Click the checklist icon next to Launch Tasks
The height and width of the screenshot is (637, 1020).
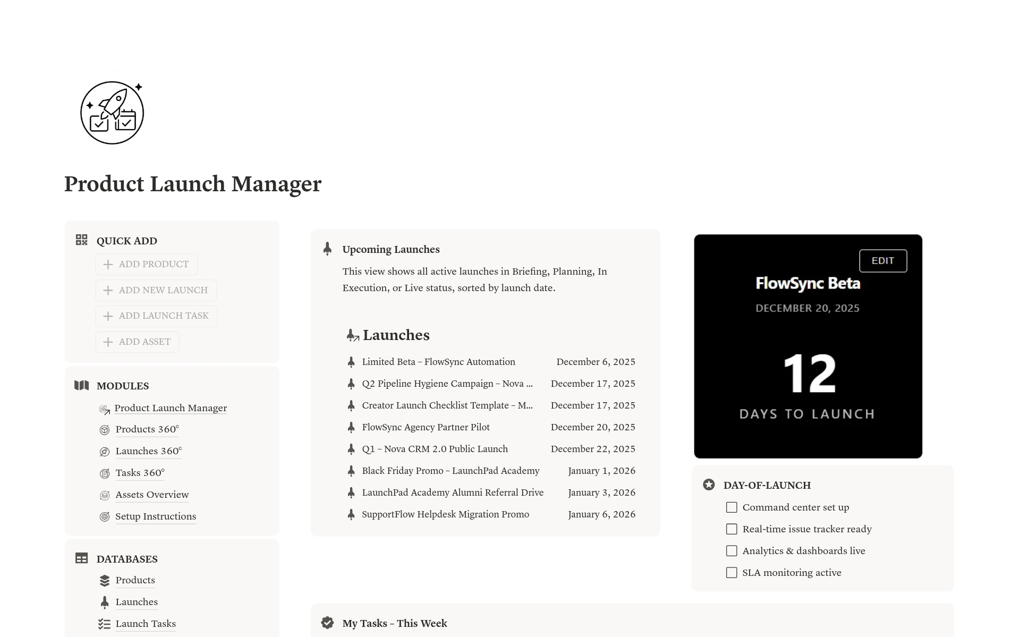tap(105, 624)
